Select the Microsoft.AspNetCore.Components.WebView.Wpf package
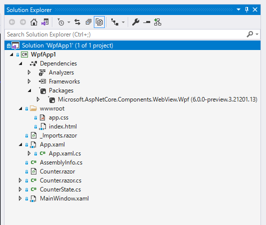Viewport: 266px width, 225px height. (157, 99)
